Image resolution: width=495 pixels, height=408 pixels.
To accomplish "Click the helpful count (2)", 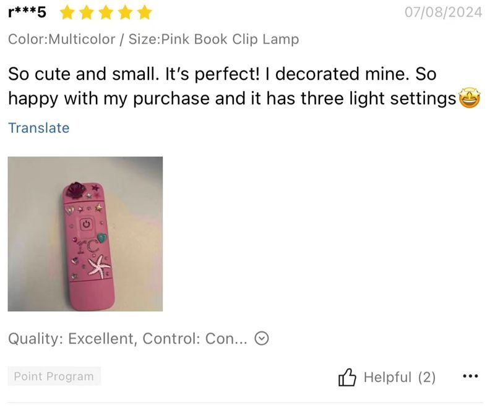I will coord(427,377).
